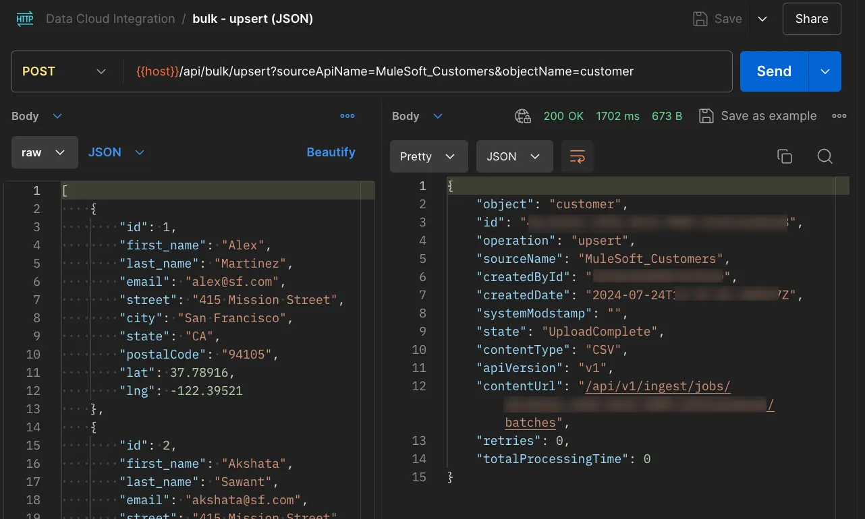Expand the response Body dropdown
Image resolution: width=865 pixels, height=519 pixels.
pos(438,116)
